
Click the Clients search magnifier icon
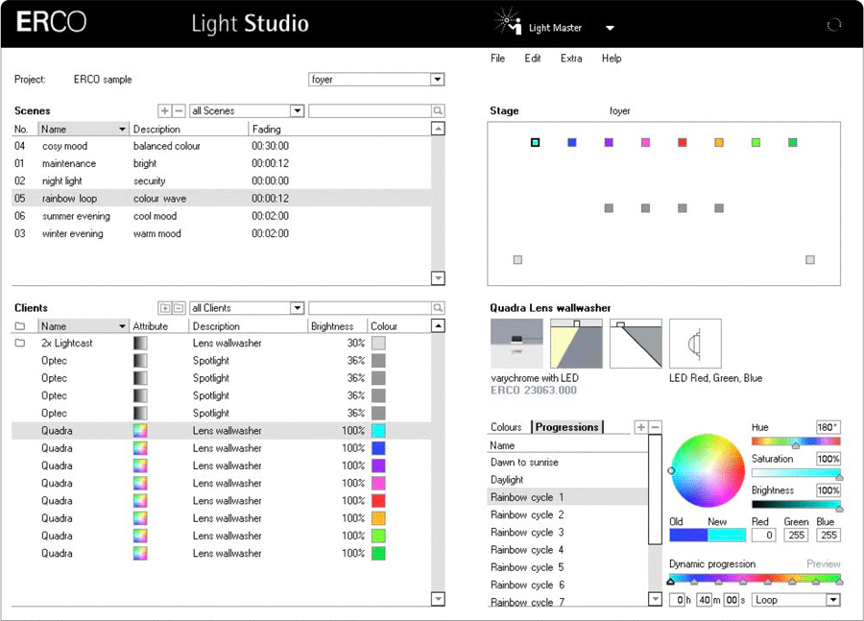coord(438,308)
